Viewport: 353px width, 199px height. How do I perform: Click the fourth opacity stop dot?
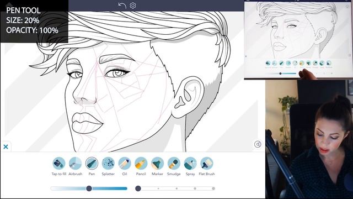pos(195,188)
